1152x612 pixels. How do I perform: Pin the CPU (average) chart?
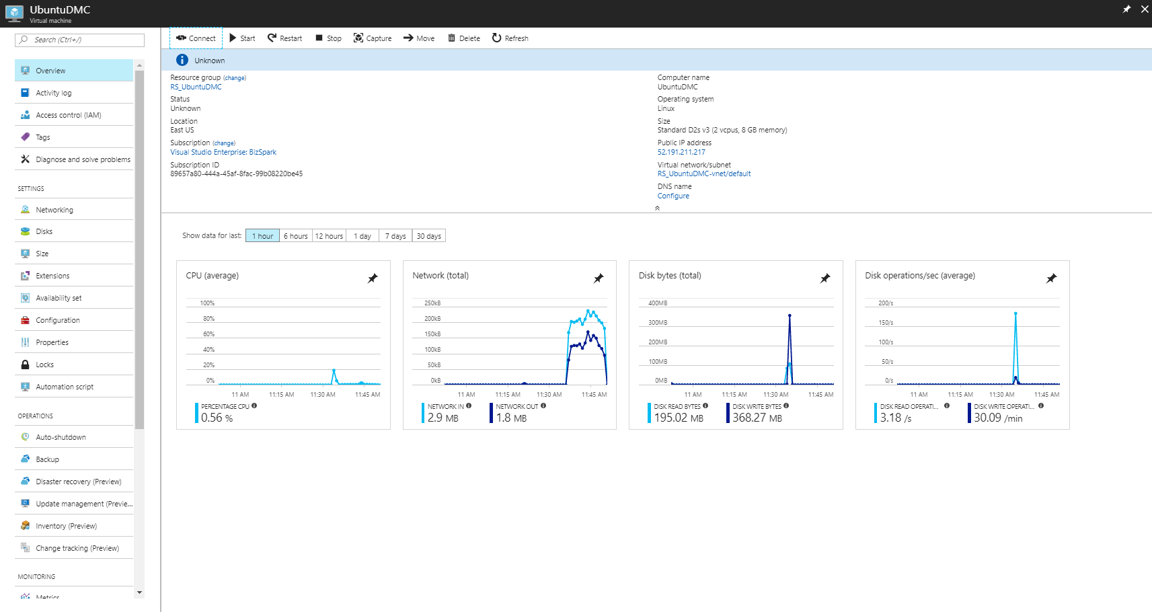373,278
